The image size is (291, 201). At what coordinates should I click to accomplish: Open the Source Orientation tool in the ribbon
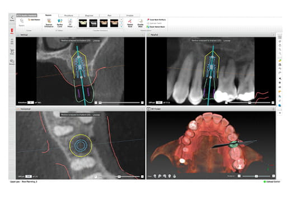pos(49,23)
